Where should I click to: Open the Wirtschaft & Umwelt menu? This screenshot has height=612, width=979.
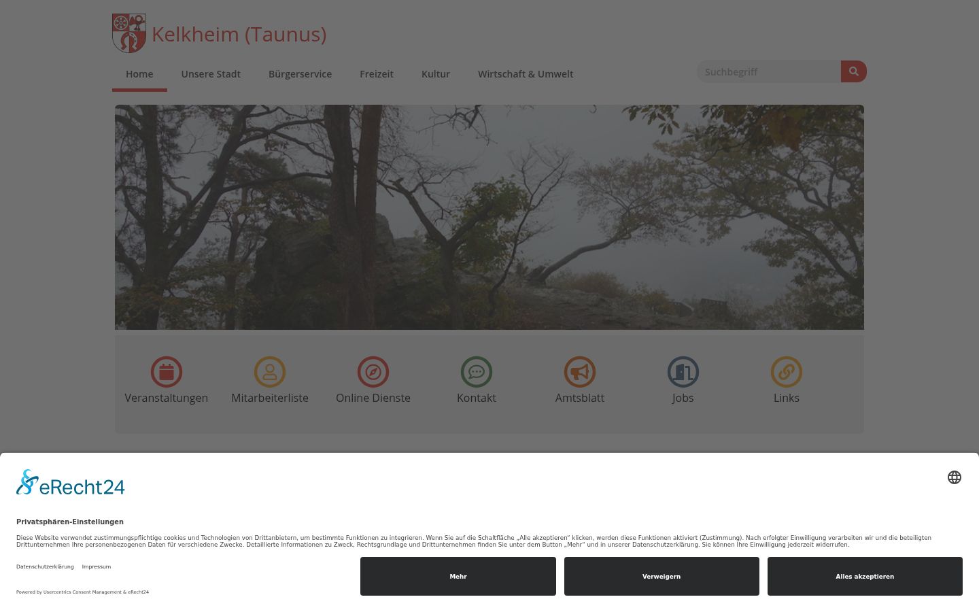[526, 74]
